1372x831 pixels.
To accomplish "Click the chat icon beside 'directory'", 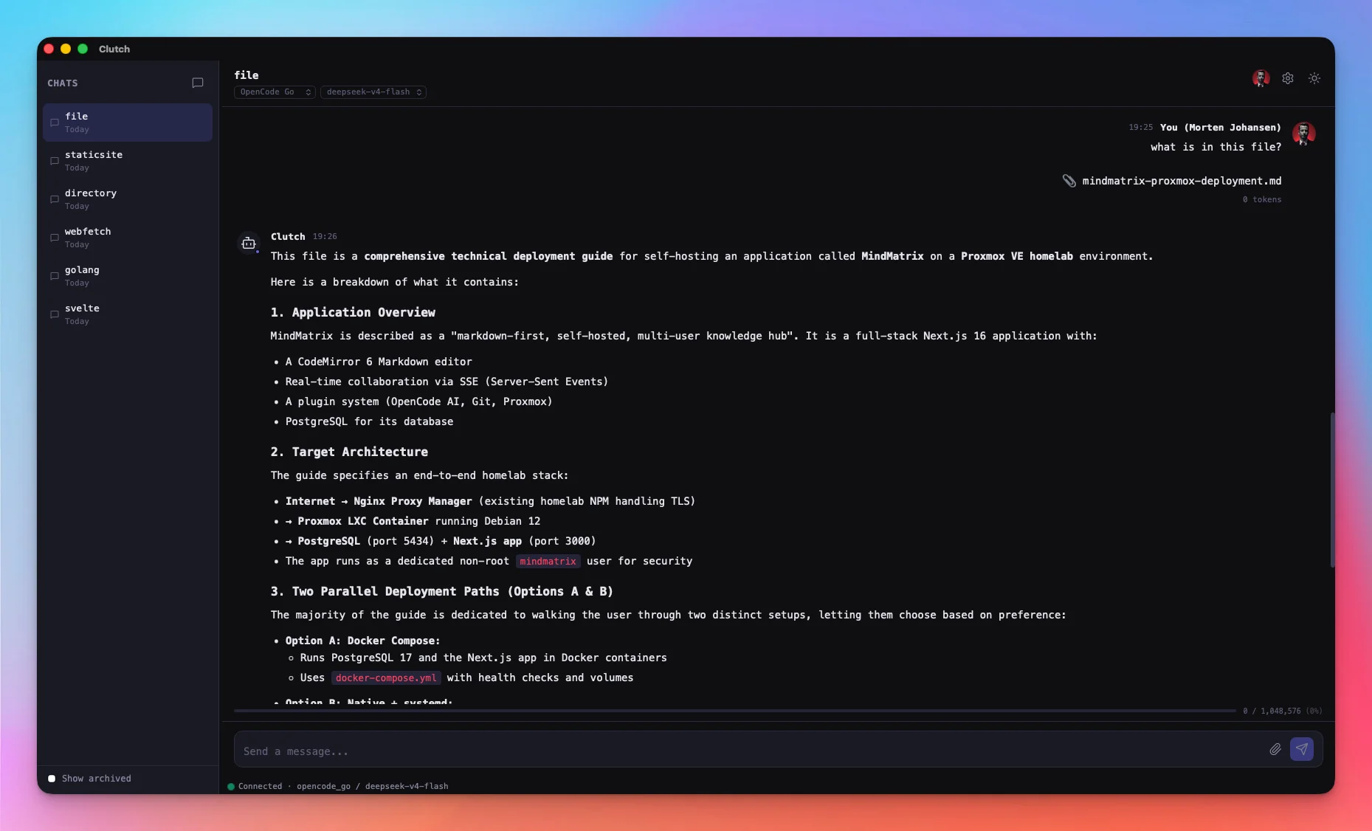I will 55,199.
